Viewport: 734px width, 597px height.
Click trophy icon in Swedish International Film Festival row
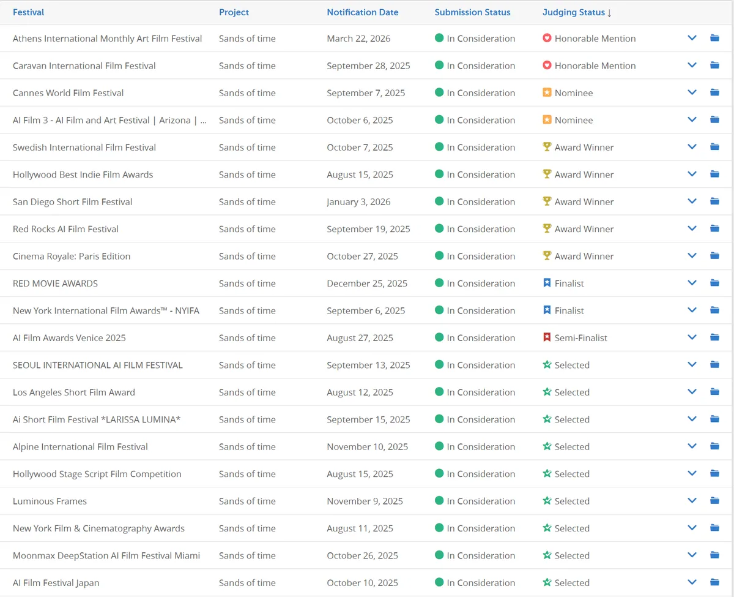pyautogui.click(x=547, y=147)
